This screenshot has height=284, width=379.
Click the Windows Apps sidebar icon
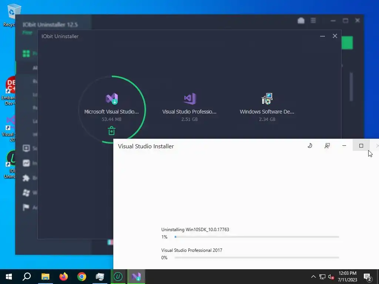coord(26,193)
